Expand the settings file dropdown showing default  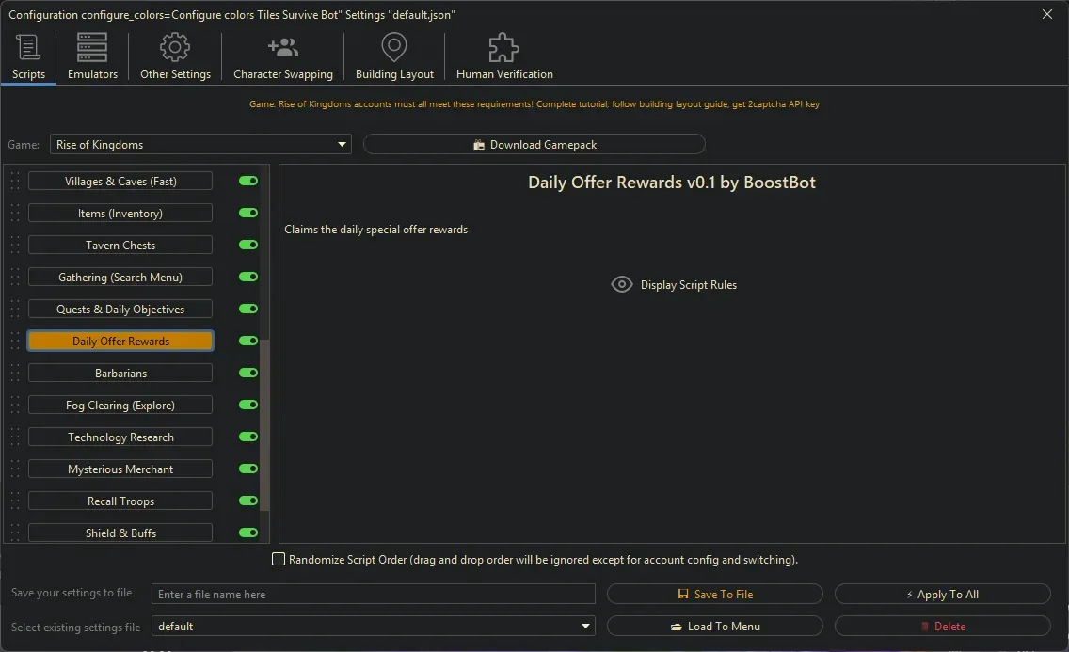pyautogui.click(x=586, y=626)
